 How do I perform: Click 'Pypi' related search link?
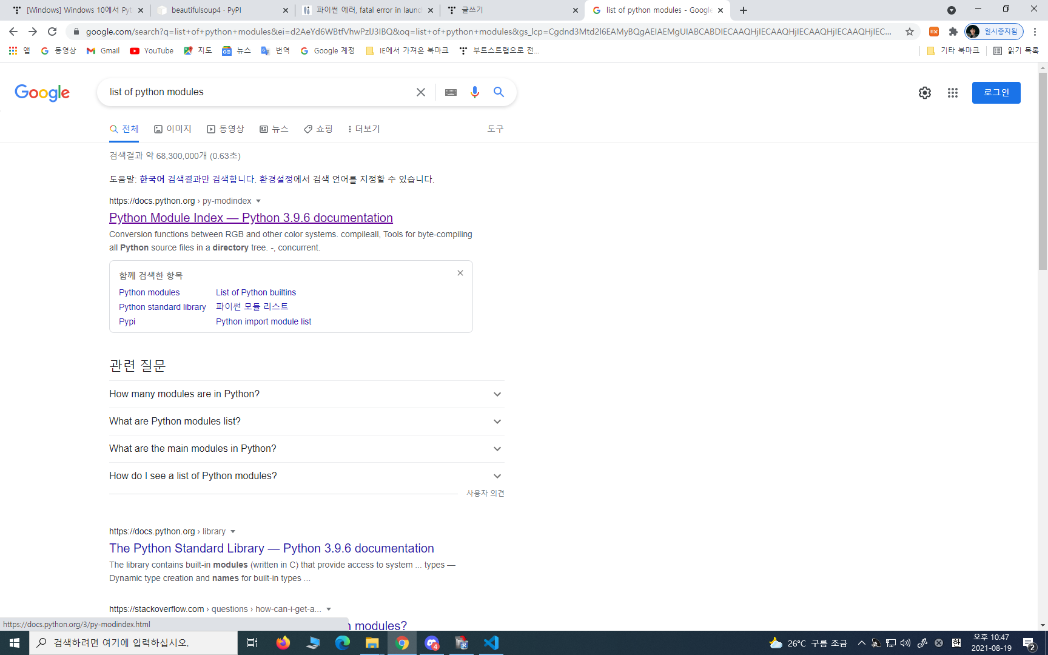(127, 321)
